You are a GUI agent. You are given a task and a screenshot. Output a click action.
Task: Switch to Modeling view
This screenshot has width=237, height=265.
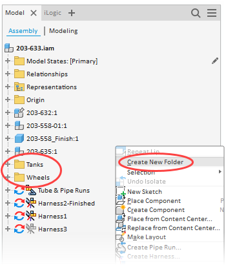63,31
